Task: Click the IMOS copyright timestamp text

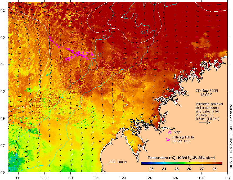Action: pos(231,136)
